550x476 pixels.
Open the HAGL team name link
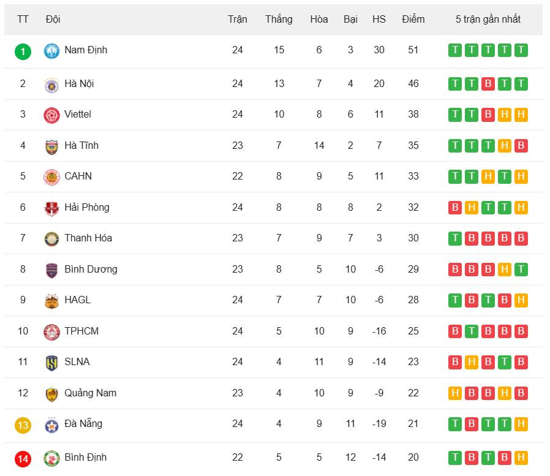point(77,300)
